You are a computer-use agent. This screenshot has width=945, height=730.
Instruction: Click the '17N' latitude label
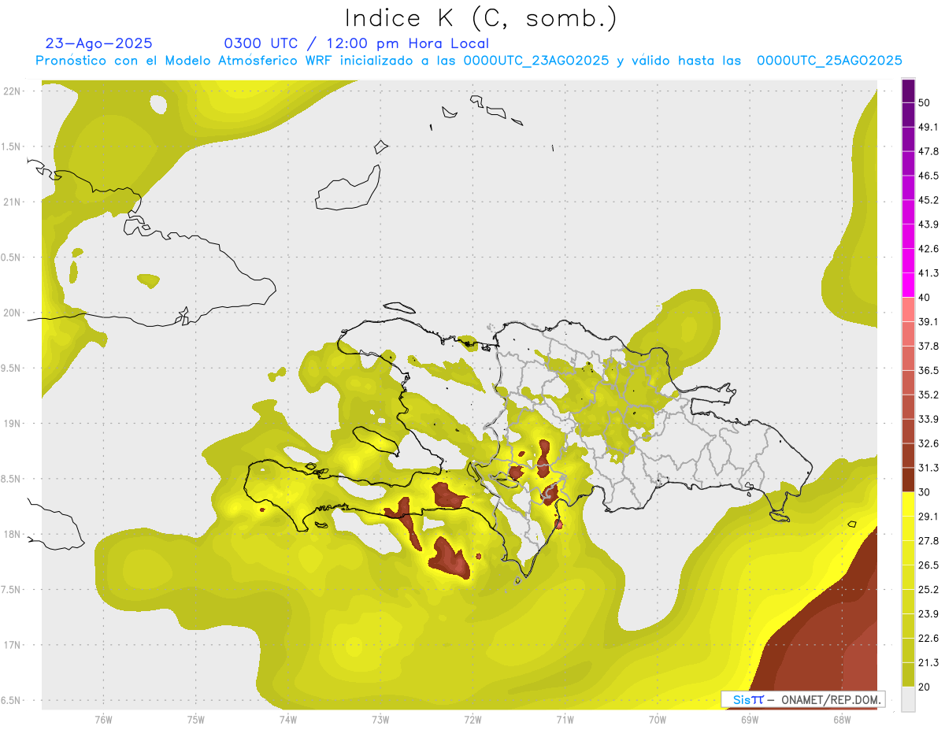[x=13, y=645]
